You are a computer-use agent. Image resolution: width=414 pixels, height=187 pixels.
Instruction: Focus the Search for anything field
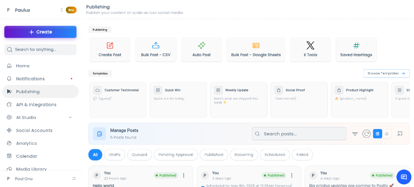pyautogui.click(x=40, y=49)
